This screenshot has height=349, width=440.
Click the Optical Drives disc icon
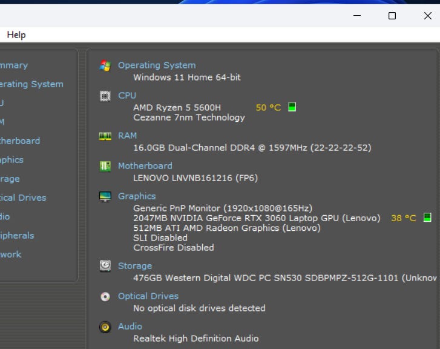pos(105,296)
